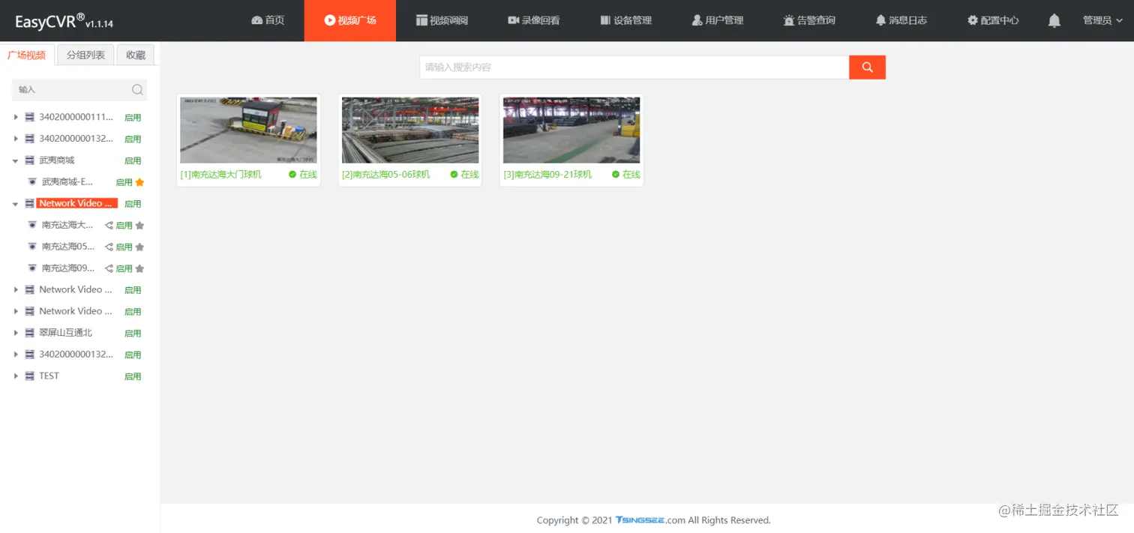
Task: Expand the 翠屏山互通北 tree node
Action: [x=16, y=333]
